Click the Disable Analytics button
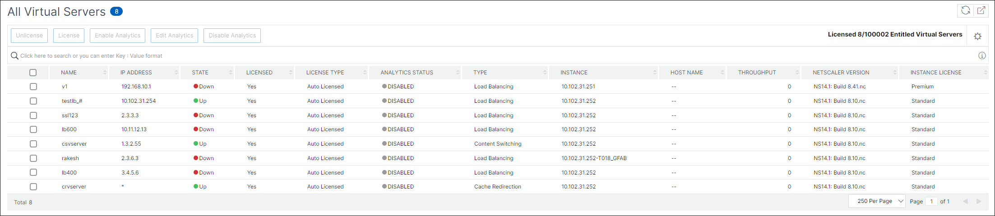The width and height of the screenshot is (995, 216). point(232,36)
